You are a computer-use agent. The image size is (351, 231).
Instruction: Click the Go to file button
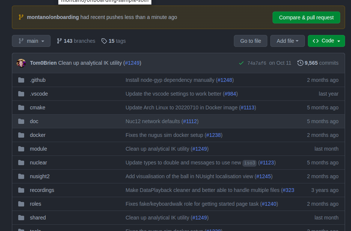coord(250,41)
